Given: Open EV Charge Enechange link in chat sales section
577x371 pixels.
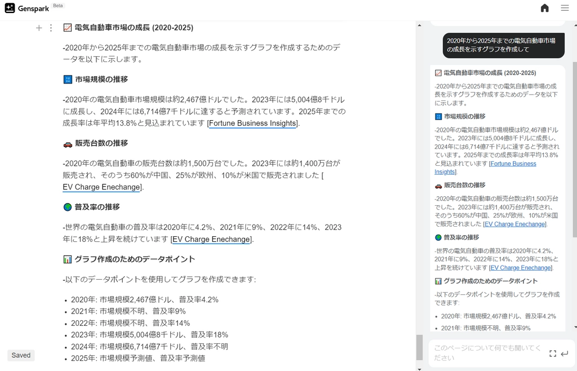Looking at the screenshot, I should click(x=515, y=224).
